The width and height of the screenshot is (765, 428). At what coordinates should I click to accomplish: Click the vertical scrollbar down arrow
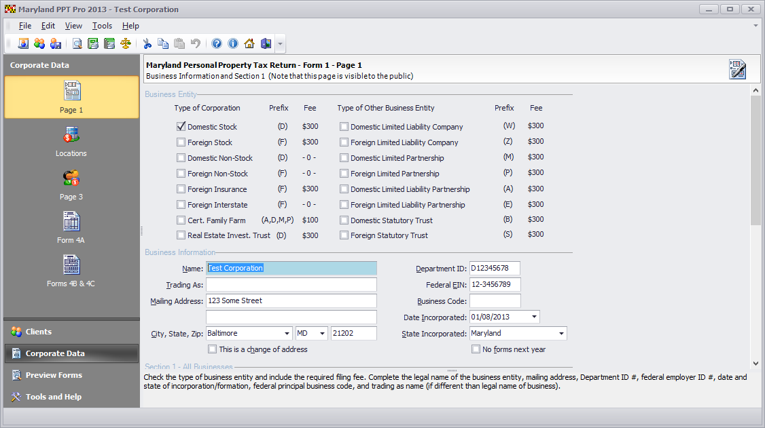pos(755,364)
